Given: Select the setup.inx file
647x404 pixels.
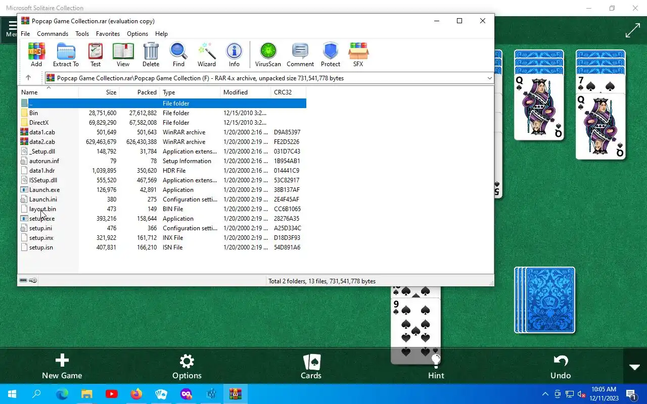Looking at the screenshot, I should (162, 238).
